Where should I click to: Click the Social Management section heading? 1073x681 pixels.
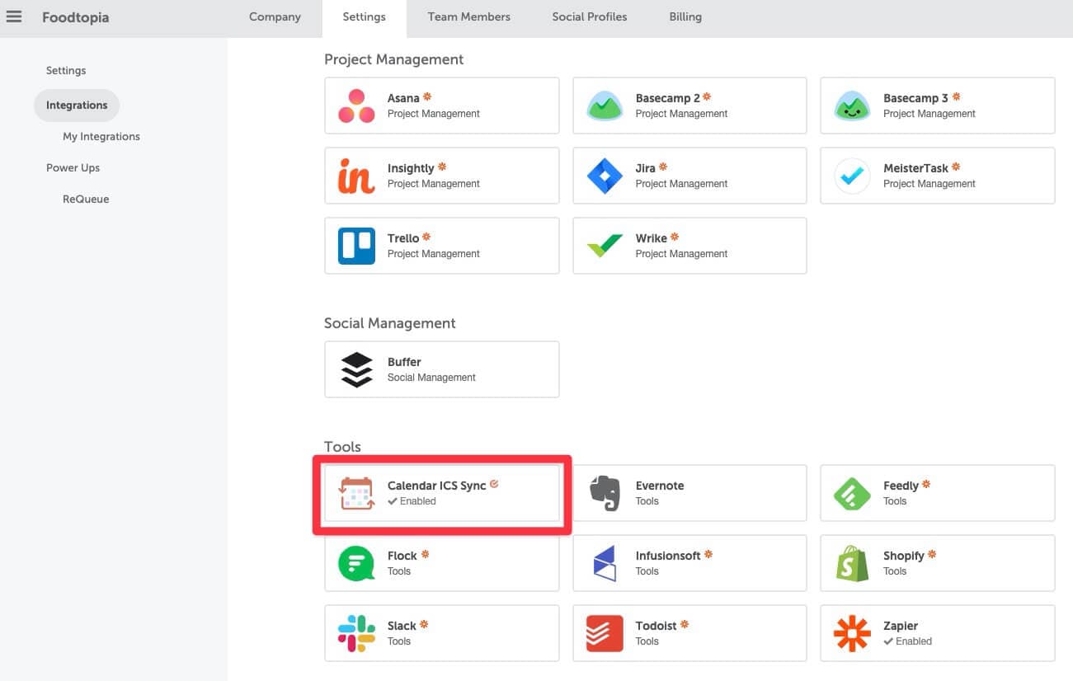click(389, 323)
